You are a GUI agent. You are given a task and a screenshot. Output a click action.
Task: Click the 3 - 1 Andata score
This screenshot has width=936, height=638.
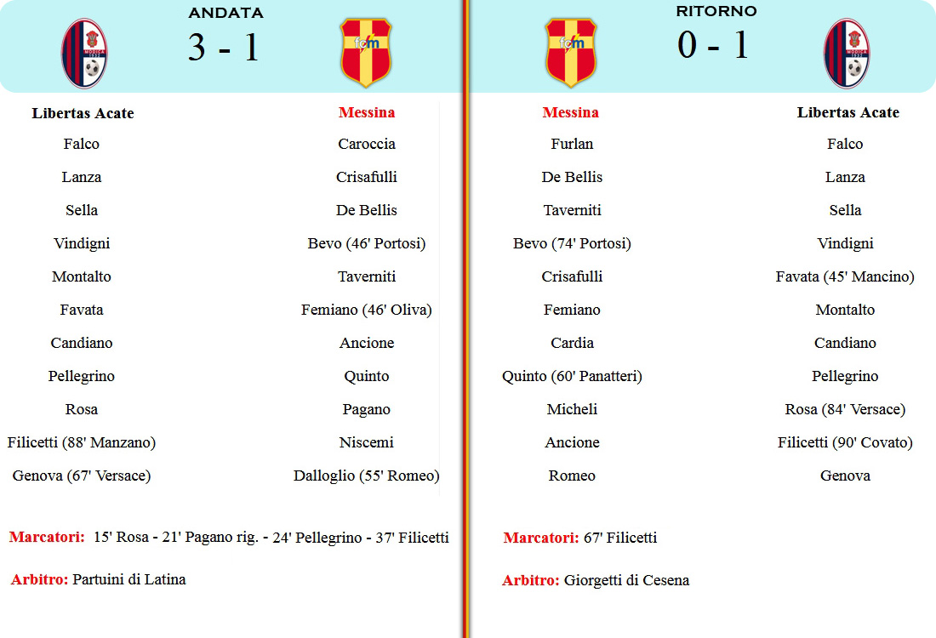pyautogui.click(x=224, y=47)
